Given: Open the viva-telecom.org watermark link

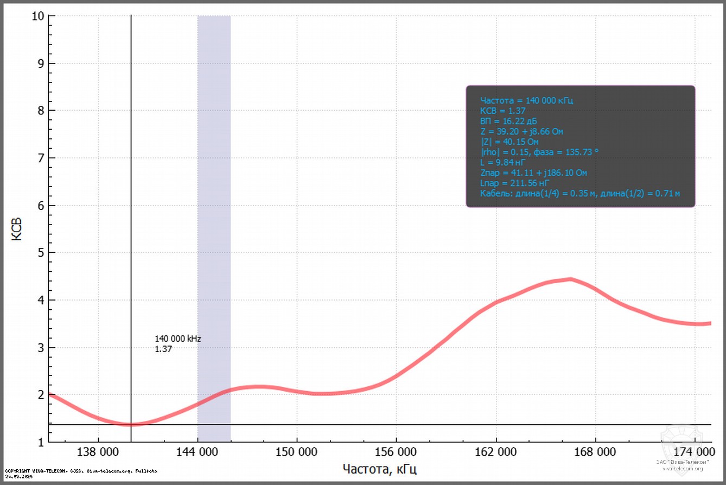Looking at the screenshot, I should pyautogui.click(x=683, y=469).
